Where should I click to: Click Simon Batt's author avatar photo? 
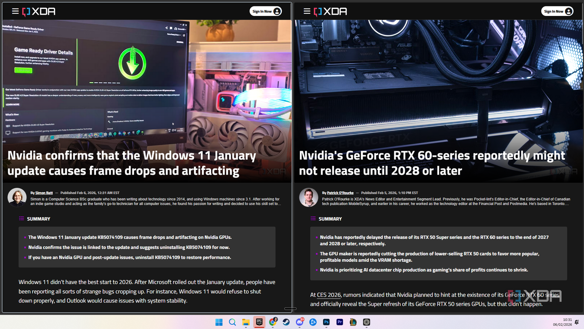17,197
